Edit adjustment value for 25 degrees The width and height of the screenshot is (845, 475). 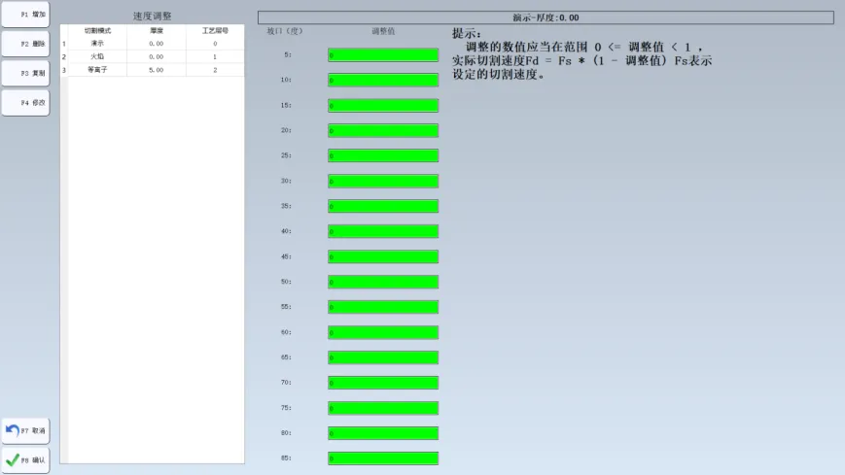[x=383, y=155]
